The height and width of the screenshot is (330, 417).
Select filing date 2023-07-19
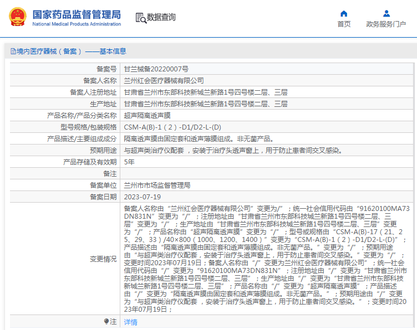coord(143,197)
